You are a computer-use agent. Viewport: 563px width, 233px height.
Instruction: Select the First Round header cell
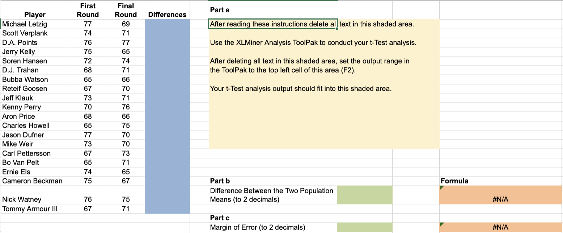click(x=88, y=9)
